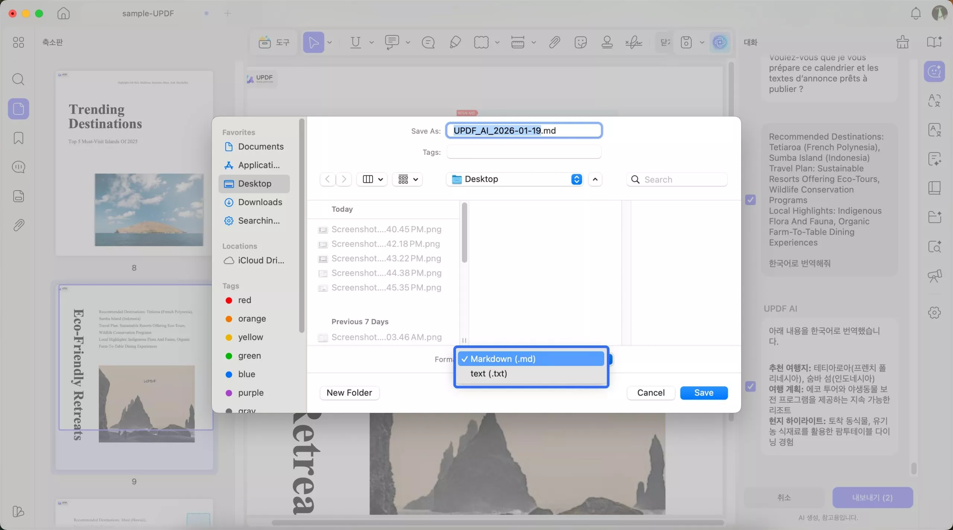Choose text (.txt) format option
The width and height of the screenshot is (953, 530).
(488, 374)
